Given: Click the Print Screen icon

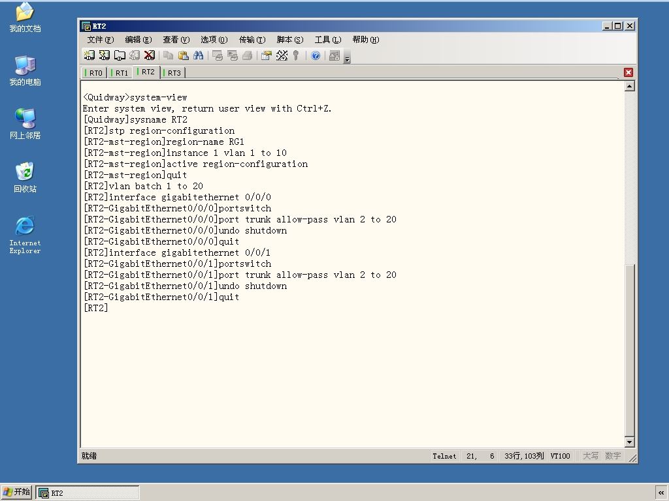Looking at the screenshot, I should click(x=218, y=55).
